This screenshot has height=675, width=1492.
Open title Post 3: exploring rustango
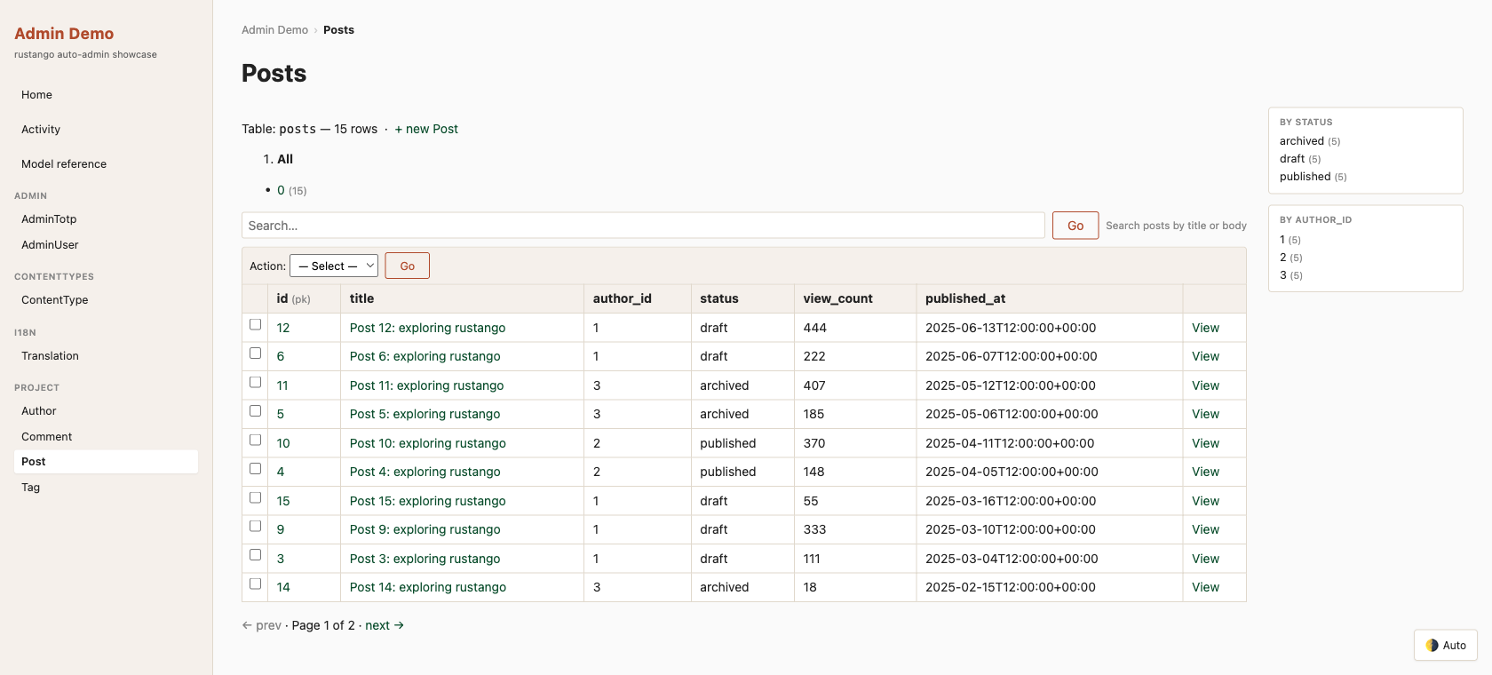425,559
